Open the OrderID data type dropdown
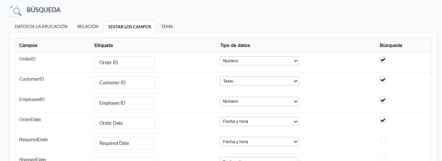The image size is (442, 161). pyautogui.click(x=259, y=61)
